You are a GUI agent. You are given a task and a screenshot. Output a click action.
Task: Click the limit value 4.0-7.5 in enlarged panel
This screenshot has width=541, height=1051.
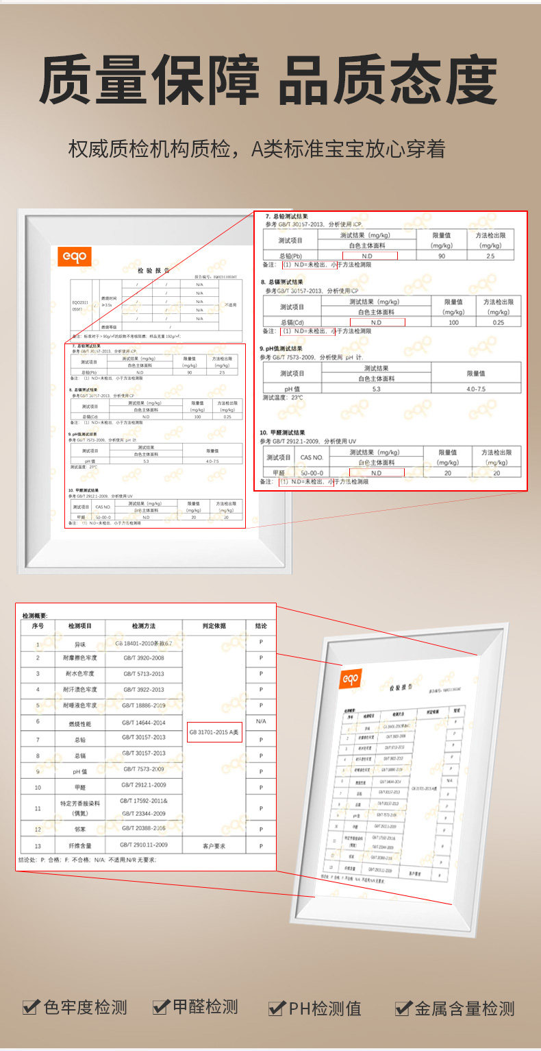(x=475, y=389)
